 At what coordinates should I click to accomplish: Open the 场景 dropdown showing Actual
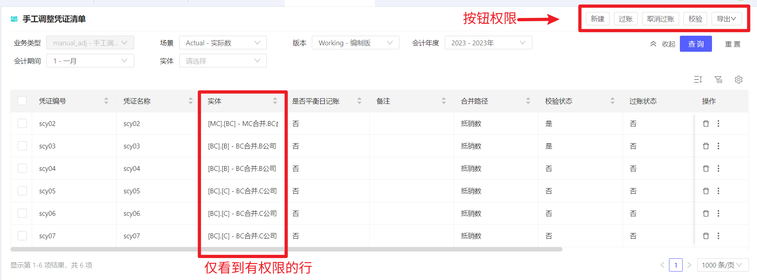(x=223, y=43)
